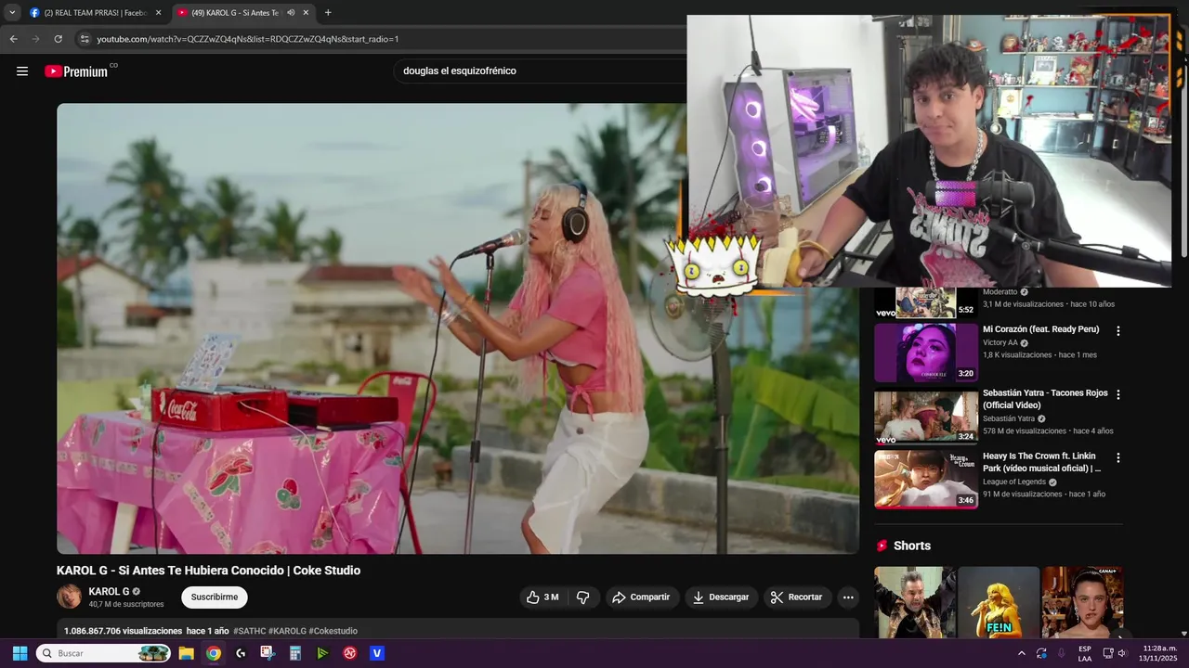
Task: Open Logitech G HUB from the taskbar
Action: pyautogui.click(x=241, y=653)
